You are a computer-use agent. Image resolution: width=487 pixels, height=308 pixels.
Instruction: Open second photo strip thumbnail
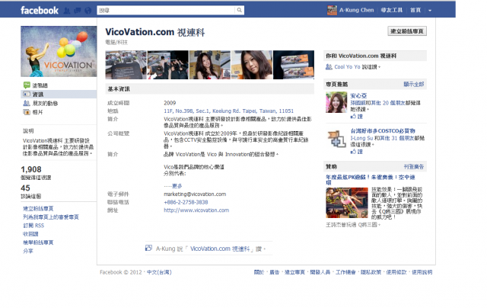tap(167, 65)
